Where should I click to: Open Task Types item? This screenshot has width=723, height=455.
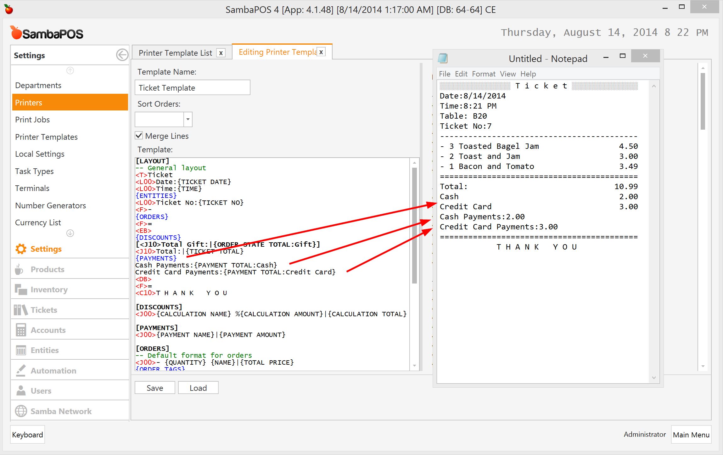pyautogui.click(x=70, y=171)
